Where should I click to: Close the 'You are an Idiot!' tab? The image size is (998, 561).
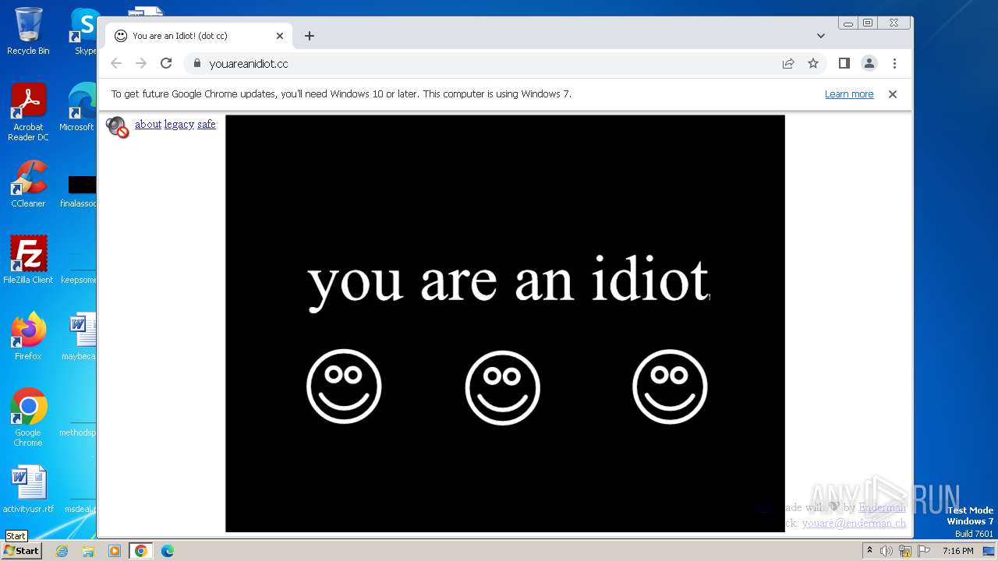click(x=280, y=36)
